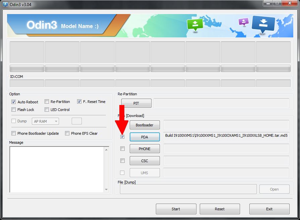This screenshot has width=300, height=220.
Task: Click the PIT file path field
Action: pyautogui.click(x=221, y=103)
